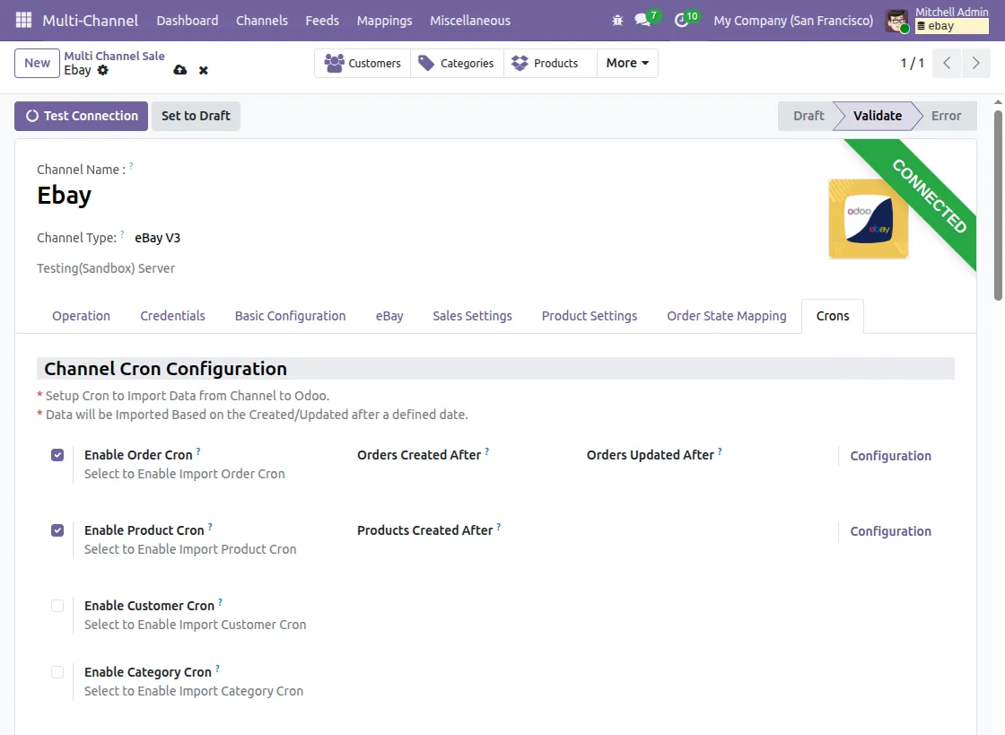This screenshot has height=735, width=1005.
Task: Click the debug bug icon
Action: point(617,21)
